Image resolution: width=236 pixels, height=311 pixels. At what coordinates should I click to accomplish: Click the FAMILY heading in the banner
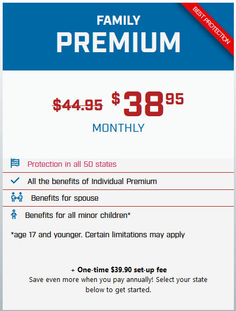tap(118, 20)
